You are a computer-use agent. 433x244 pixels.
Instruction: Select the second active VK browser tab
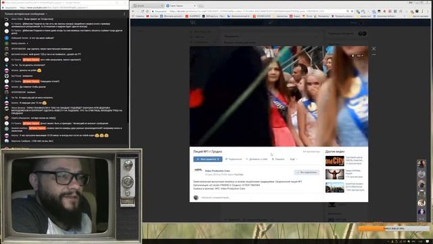pos(181,5)
